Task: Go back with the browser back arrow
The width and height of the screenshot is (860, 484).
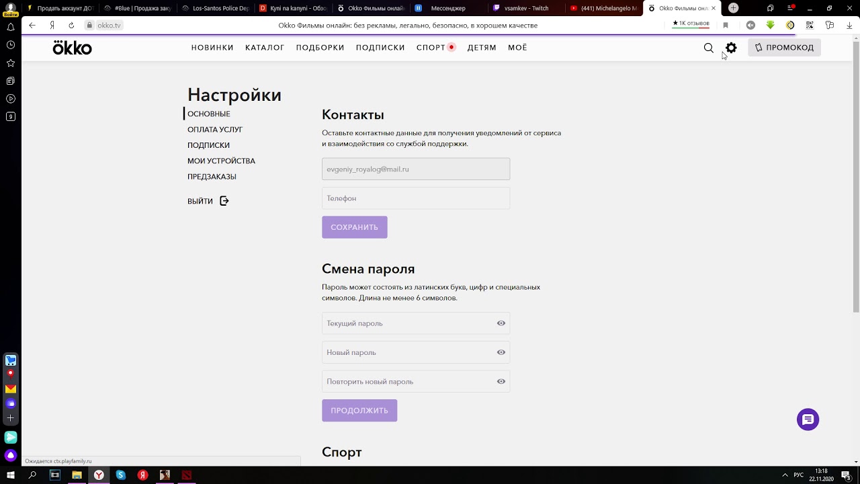Action: [x=32, y=25]
